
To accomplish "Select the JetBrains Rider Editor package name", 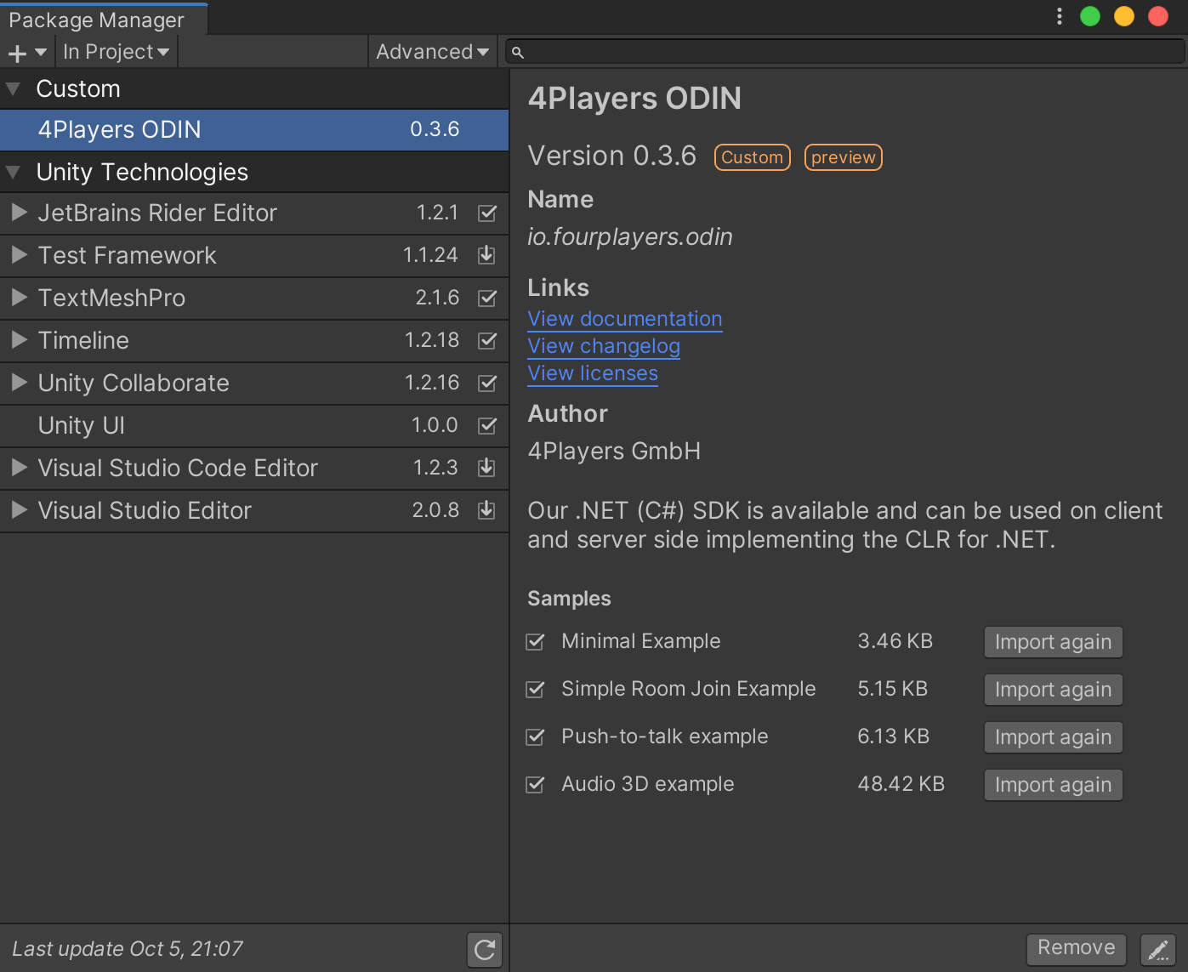I will (157, 213).
